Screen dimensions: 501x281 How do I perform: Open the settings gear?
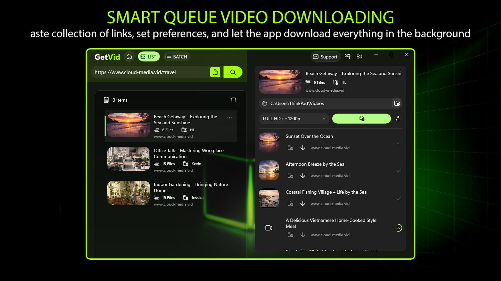pyautogui.click(x=359, y=57)
